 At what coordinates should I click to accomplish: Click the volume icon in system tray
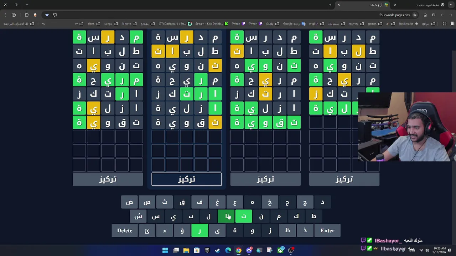427,250
